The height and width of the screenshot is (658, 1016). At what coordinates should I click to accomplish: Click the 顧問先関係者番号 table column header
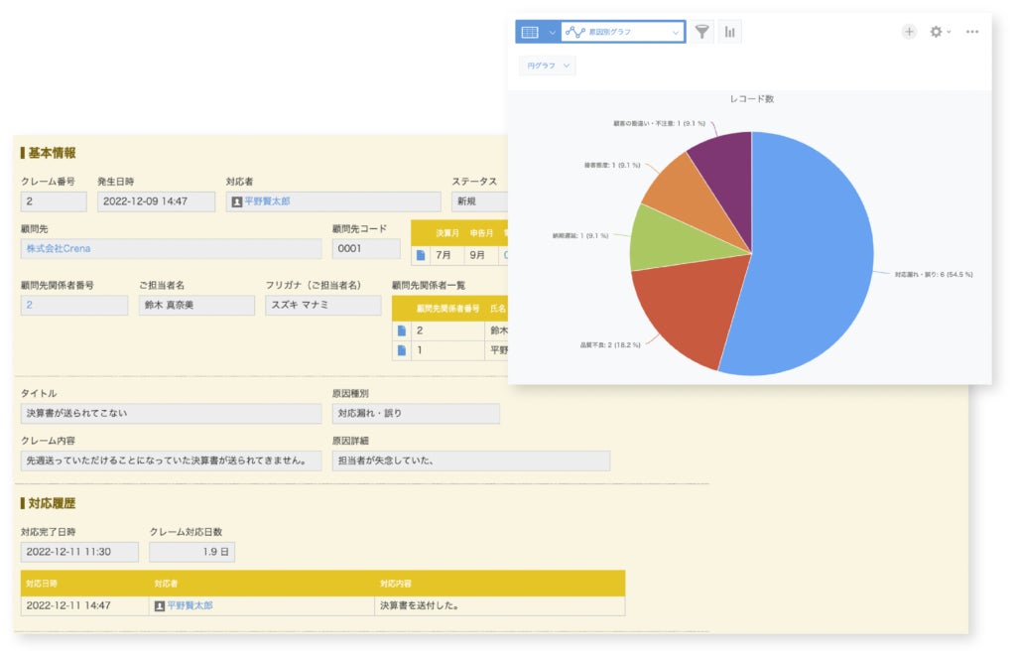(x=447, y=309)
